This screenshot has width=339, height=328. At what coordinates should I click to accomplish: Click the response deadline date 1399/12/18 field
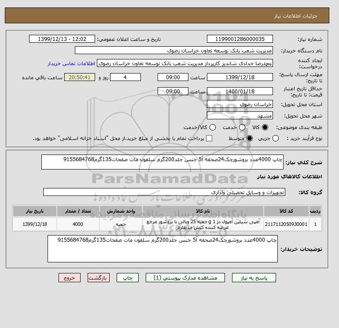240,77
